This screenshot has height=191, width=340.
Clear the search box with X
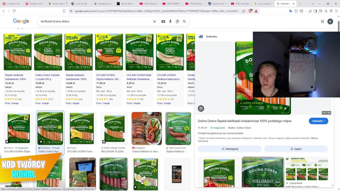155,21
